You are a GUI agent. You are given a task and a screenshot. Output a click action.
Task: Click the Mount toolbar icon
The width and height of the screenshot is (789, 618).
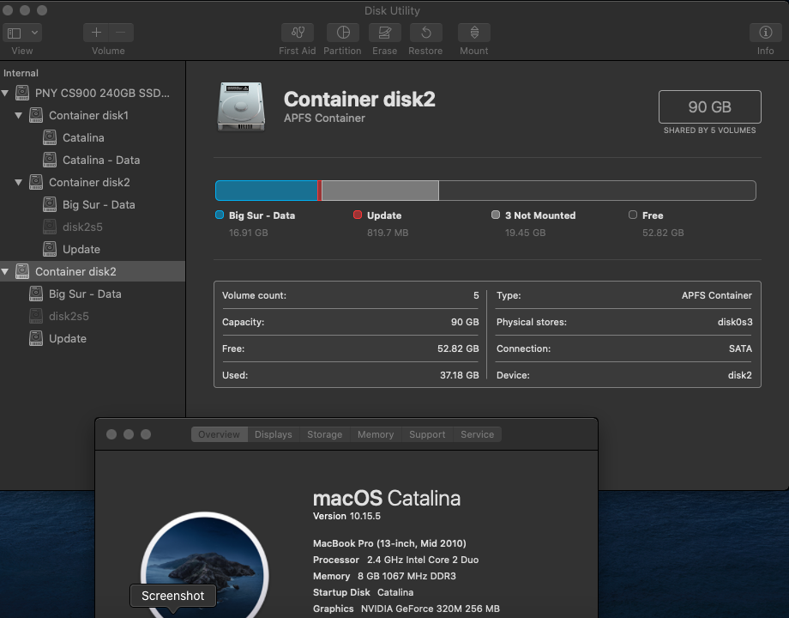pyautogui.click(x=473, y=33)
